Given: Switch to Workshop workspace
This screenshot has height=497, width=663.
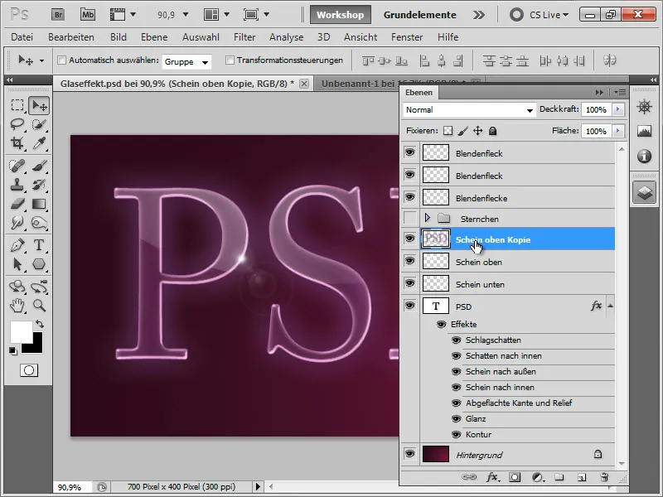Looking at the screenshot, I should pyautogui.click(x=340, y=15).
